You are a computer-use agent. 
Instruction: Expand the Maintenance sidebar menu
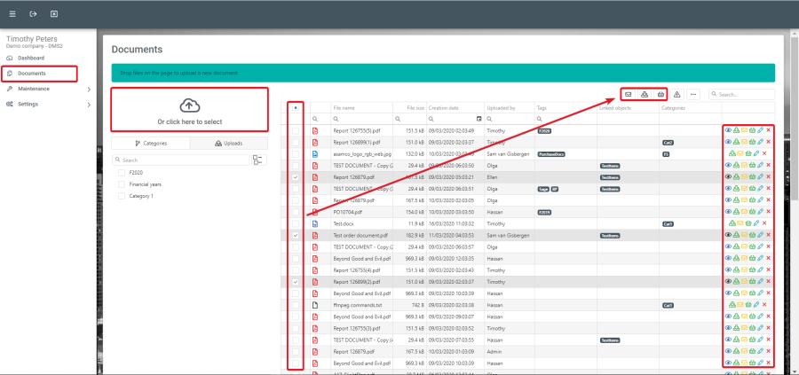[x=89, y=89]
